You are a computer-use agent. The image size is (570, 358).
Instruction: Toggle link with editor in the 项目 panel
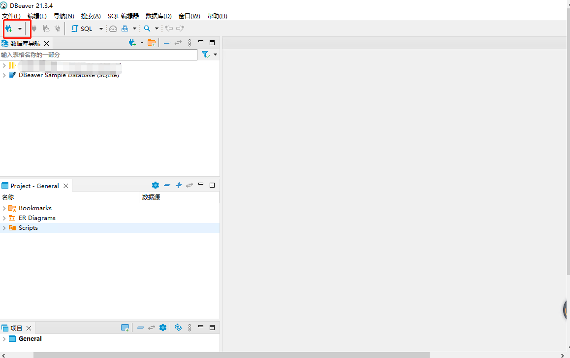click(151, 328)
